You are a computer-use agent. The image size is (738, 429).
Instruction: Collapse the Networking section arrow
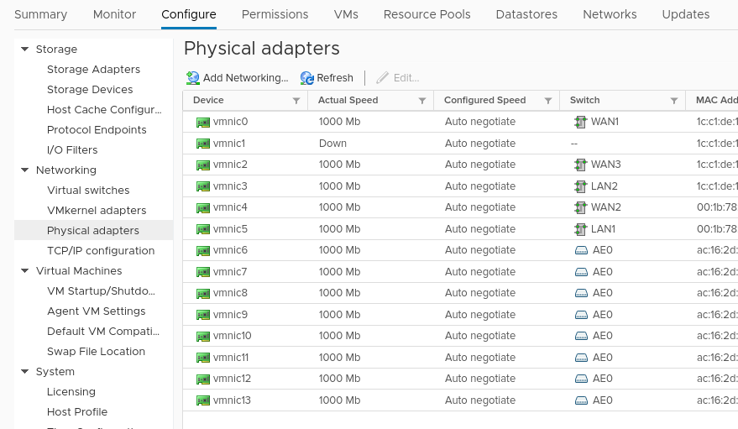[25, 170]
